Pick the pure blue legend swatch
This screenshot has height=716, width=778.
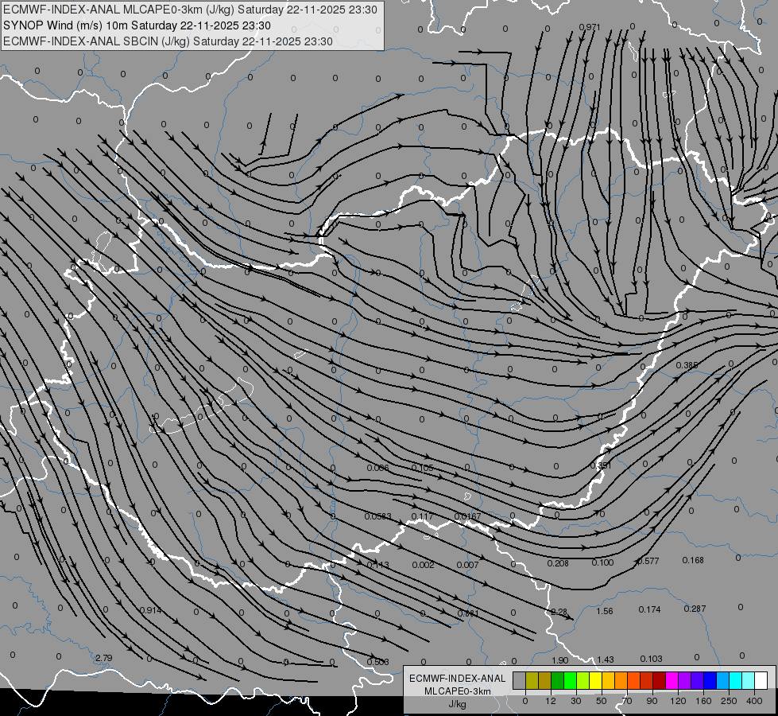[710, 680]
